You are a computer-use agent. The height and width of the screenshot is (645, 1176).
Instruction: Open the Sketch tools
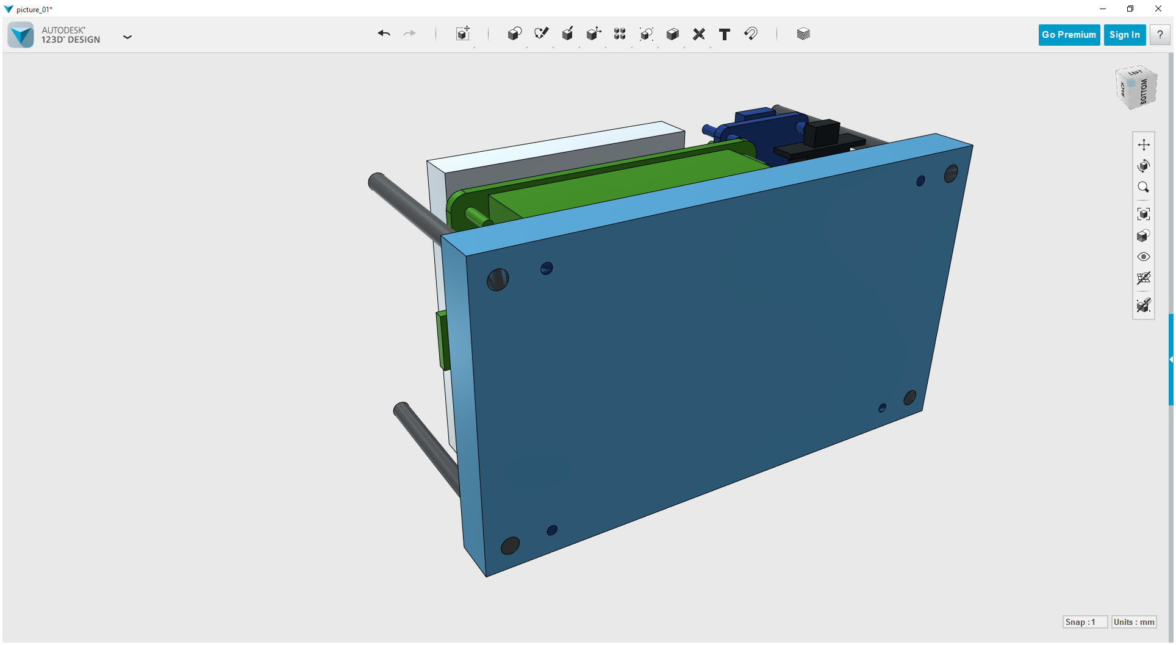click(541, 34)
